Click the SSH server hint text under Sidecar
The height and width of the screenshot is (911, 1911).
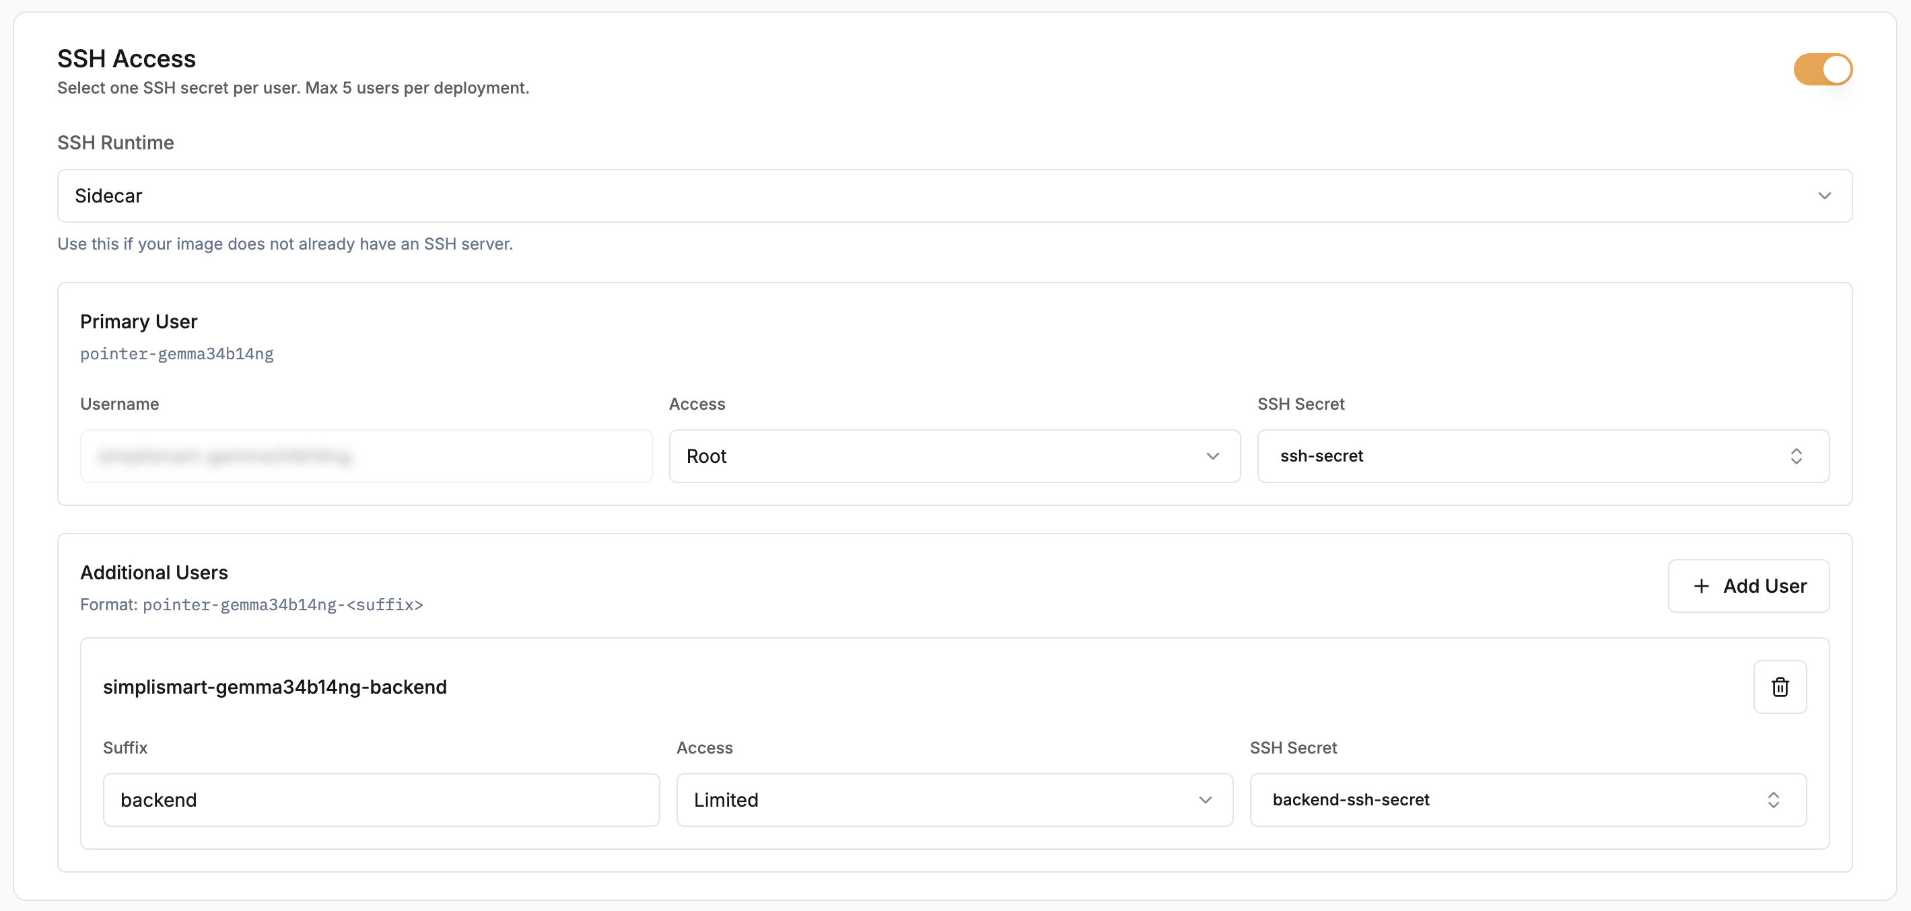tap(285, 244)
